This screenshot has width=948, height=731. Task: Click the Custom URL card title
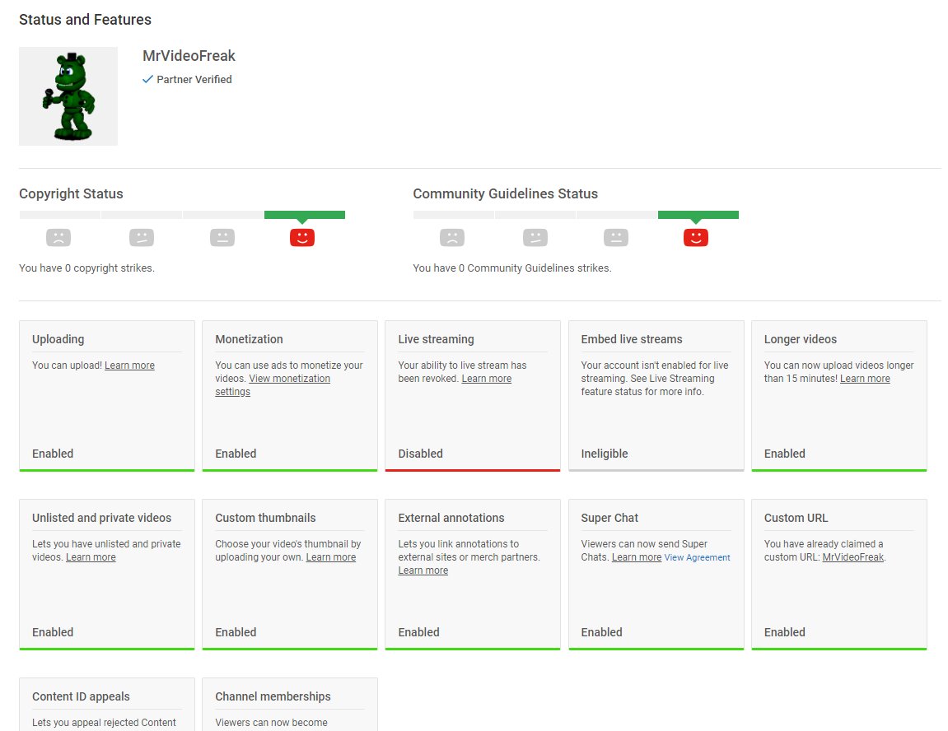pyautogui.click(x=796, y=518)
